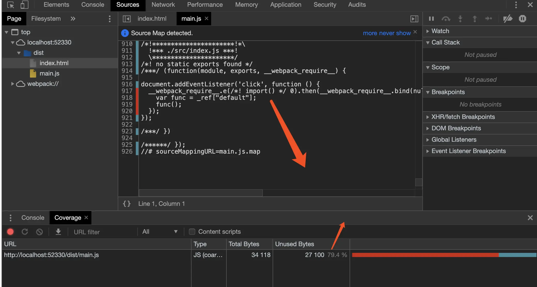Toggle the device toolbar icon
This screenshot has height=287, width=537.
click(24, 5)
